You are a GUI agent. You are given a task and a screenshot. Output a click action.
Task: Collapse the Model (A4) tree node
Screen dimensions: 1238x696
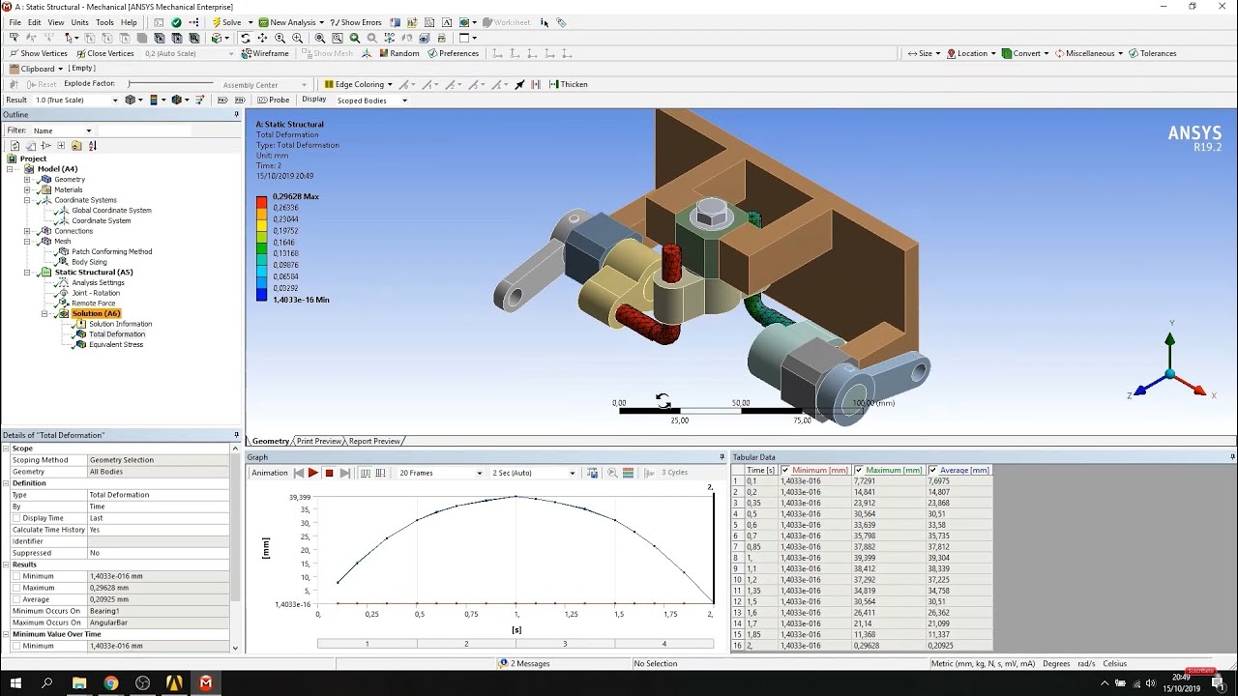(9, 169)
